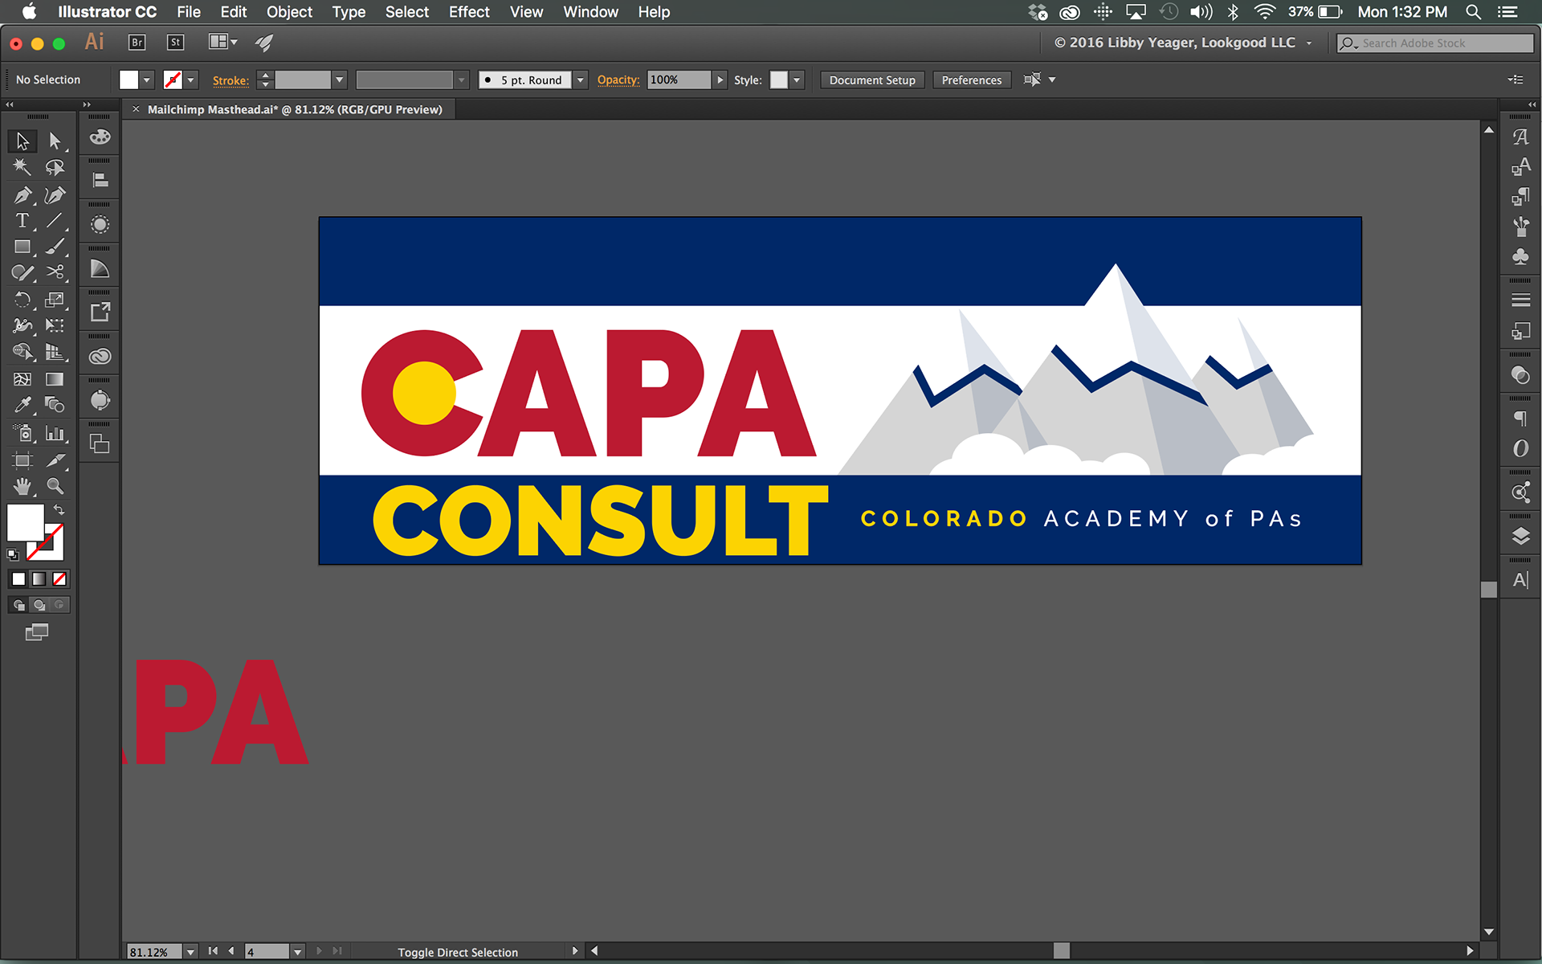Switch to Draw Behind mode
Image resolution: width=1542 pixels, height=964 pixels.
(39, 605)
